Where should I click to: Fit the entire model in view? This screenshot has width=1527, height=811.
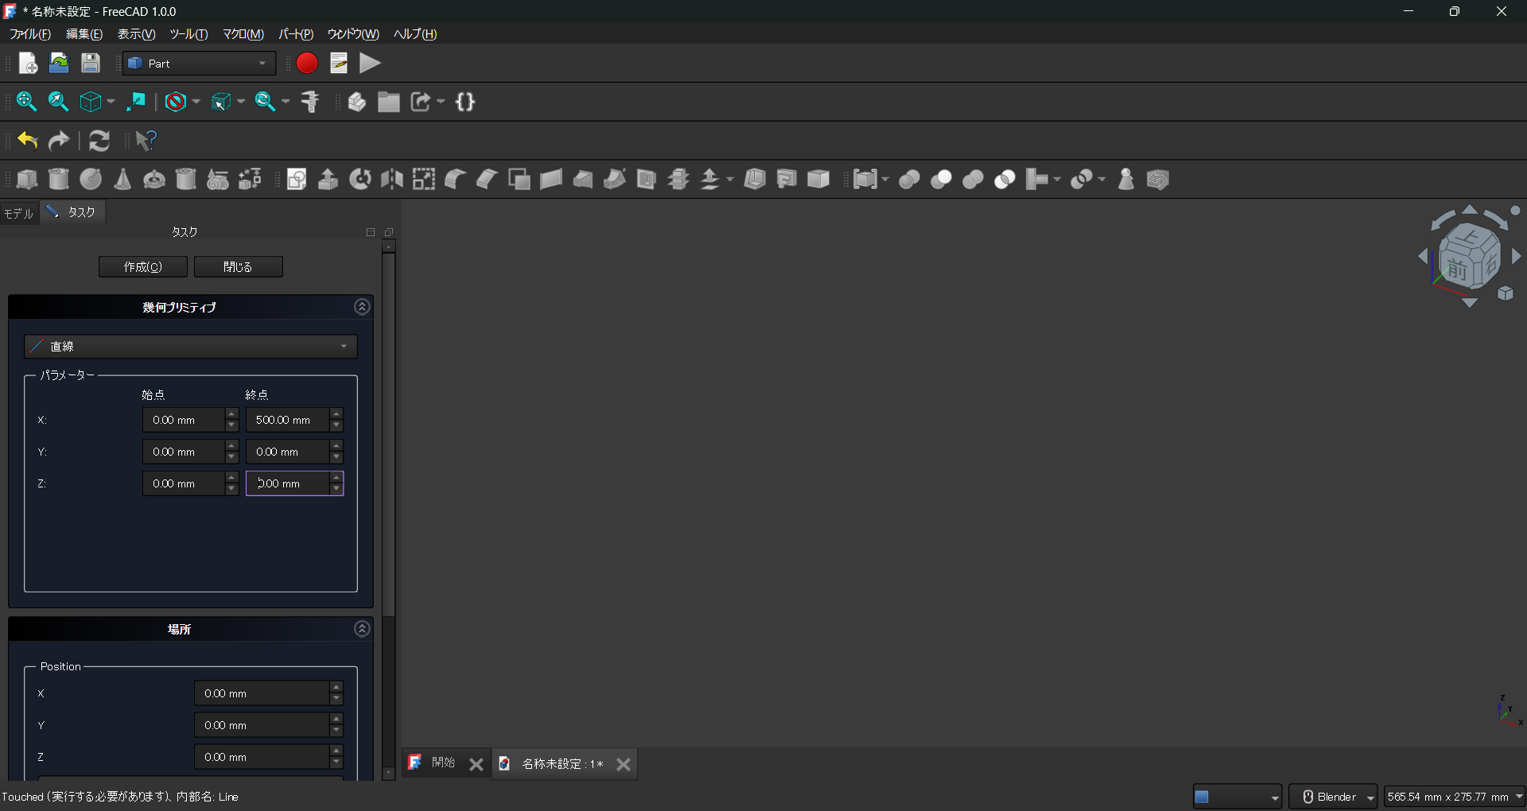tap(26, 101)
